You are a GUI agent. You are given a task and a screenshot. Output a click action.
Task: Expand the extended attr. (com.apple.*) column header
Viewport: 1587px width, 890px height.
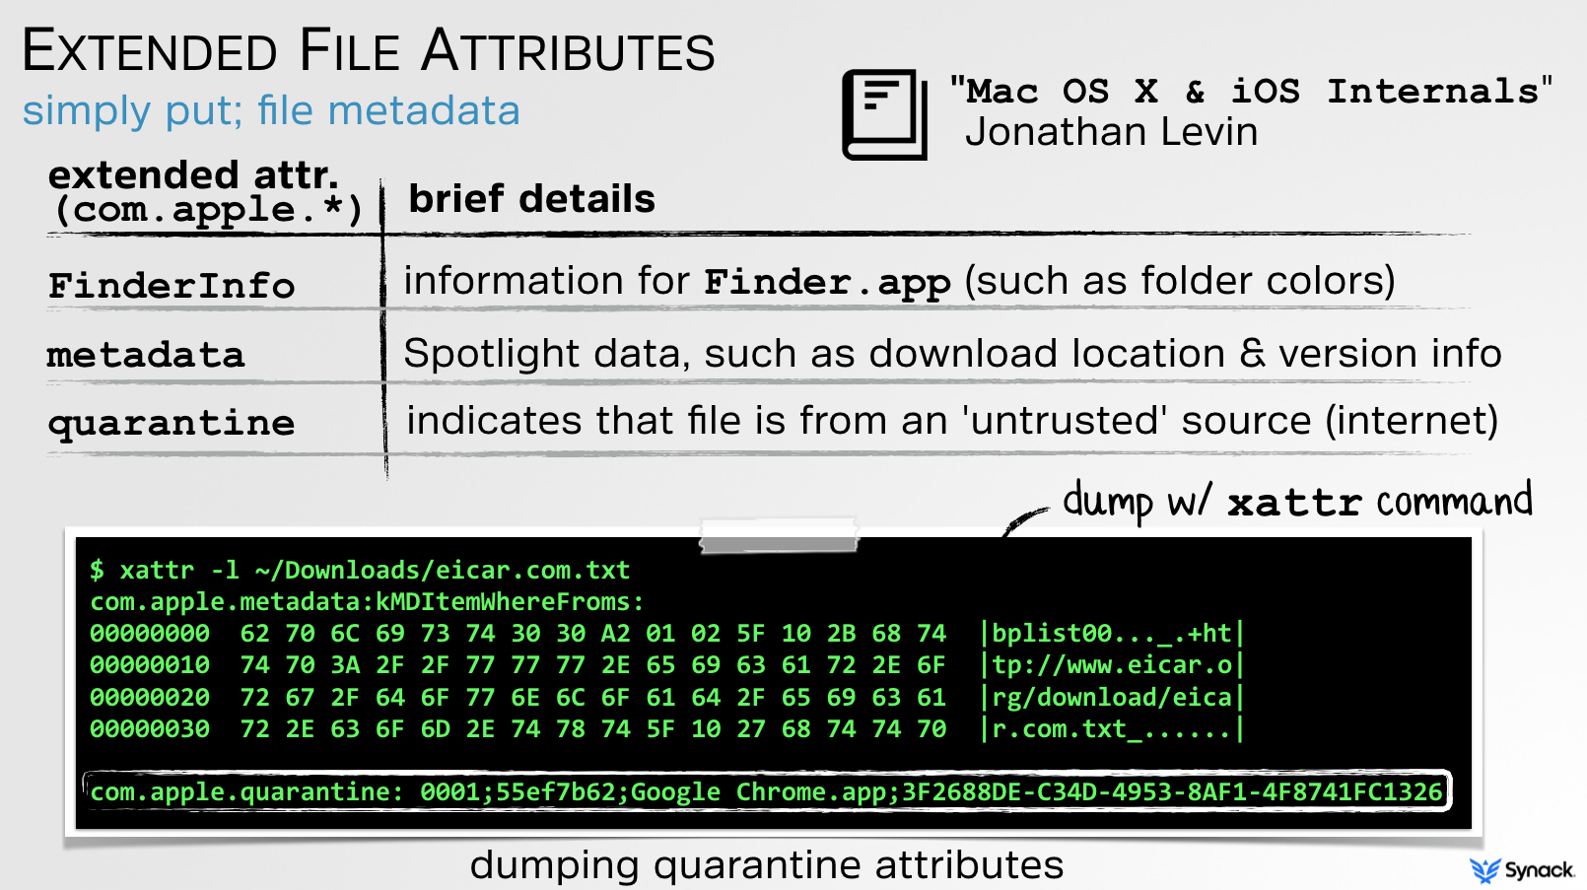(193, 190)
